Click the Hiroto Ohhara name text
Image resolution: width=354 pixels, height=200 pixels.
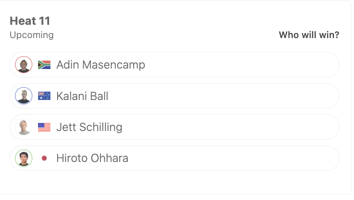(x=92, y=158)
